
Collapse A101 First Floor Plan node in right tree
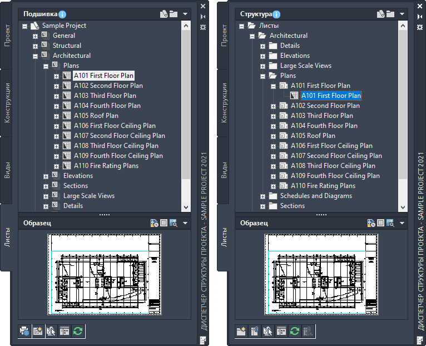pyautogui.click(x=273, y=86)
